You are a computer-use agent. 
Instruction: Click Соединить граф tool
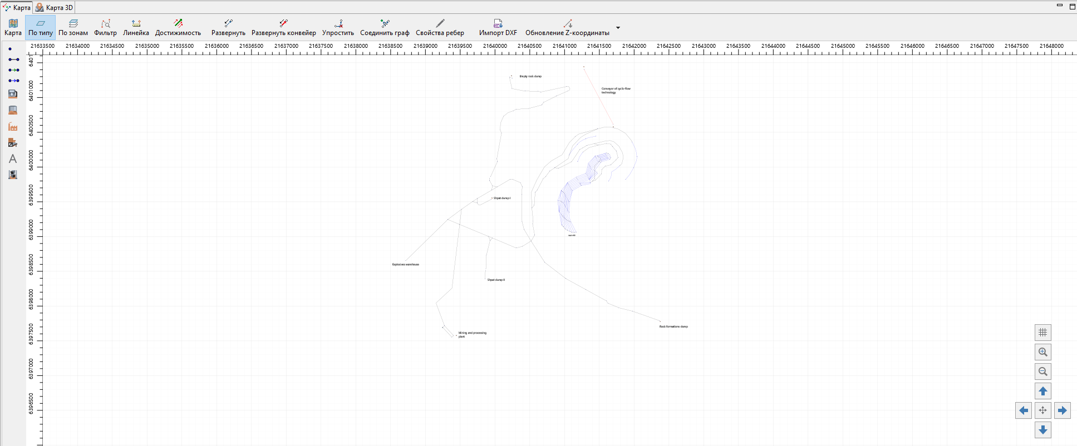tap(385, 27)
